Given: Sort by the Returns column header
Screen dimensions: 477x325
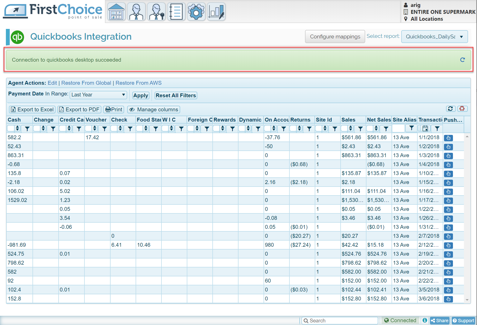Looking at the screenshot, I should [302, 120].
